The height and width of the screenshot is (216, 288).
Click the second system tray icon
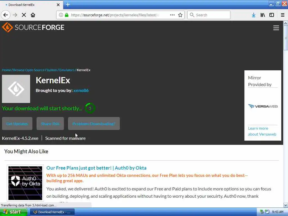pyautogui.click(x=267, y=212)
